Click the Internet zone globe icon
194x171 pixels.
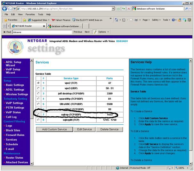pos(118,168)
